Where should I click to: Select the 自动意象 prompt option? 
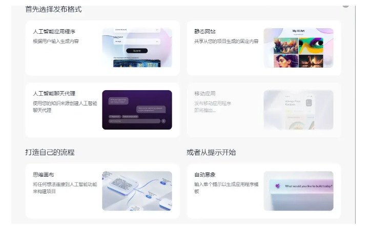pos(205,175)
